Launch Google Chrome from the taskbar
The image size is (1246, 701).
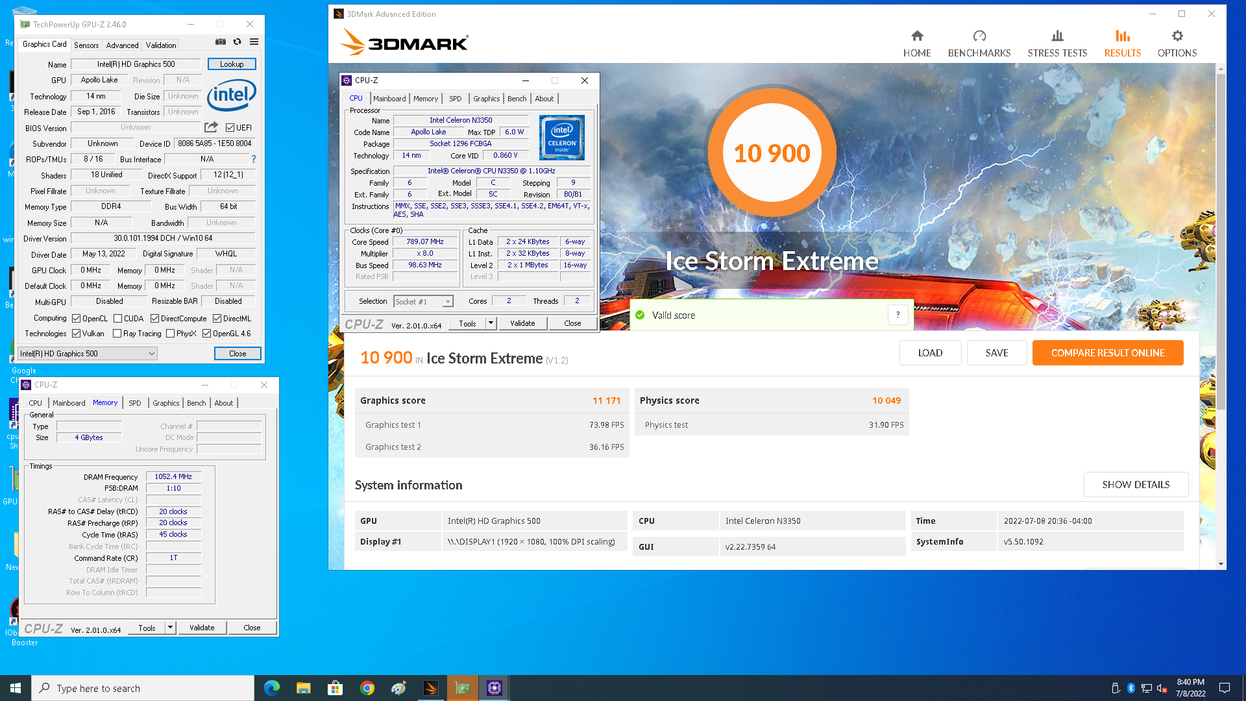367,688
